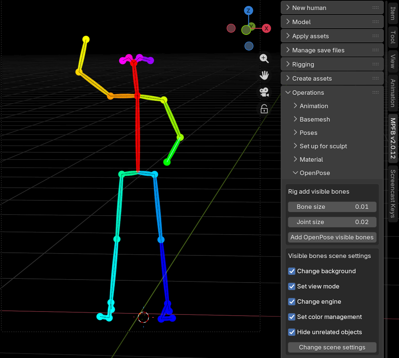Click the blue Z axis gizmo handle
Viewport: 399px width, 358px height.
point(248,10)
